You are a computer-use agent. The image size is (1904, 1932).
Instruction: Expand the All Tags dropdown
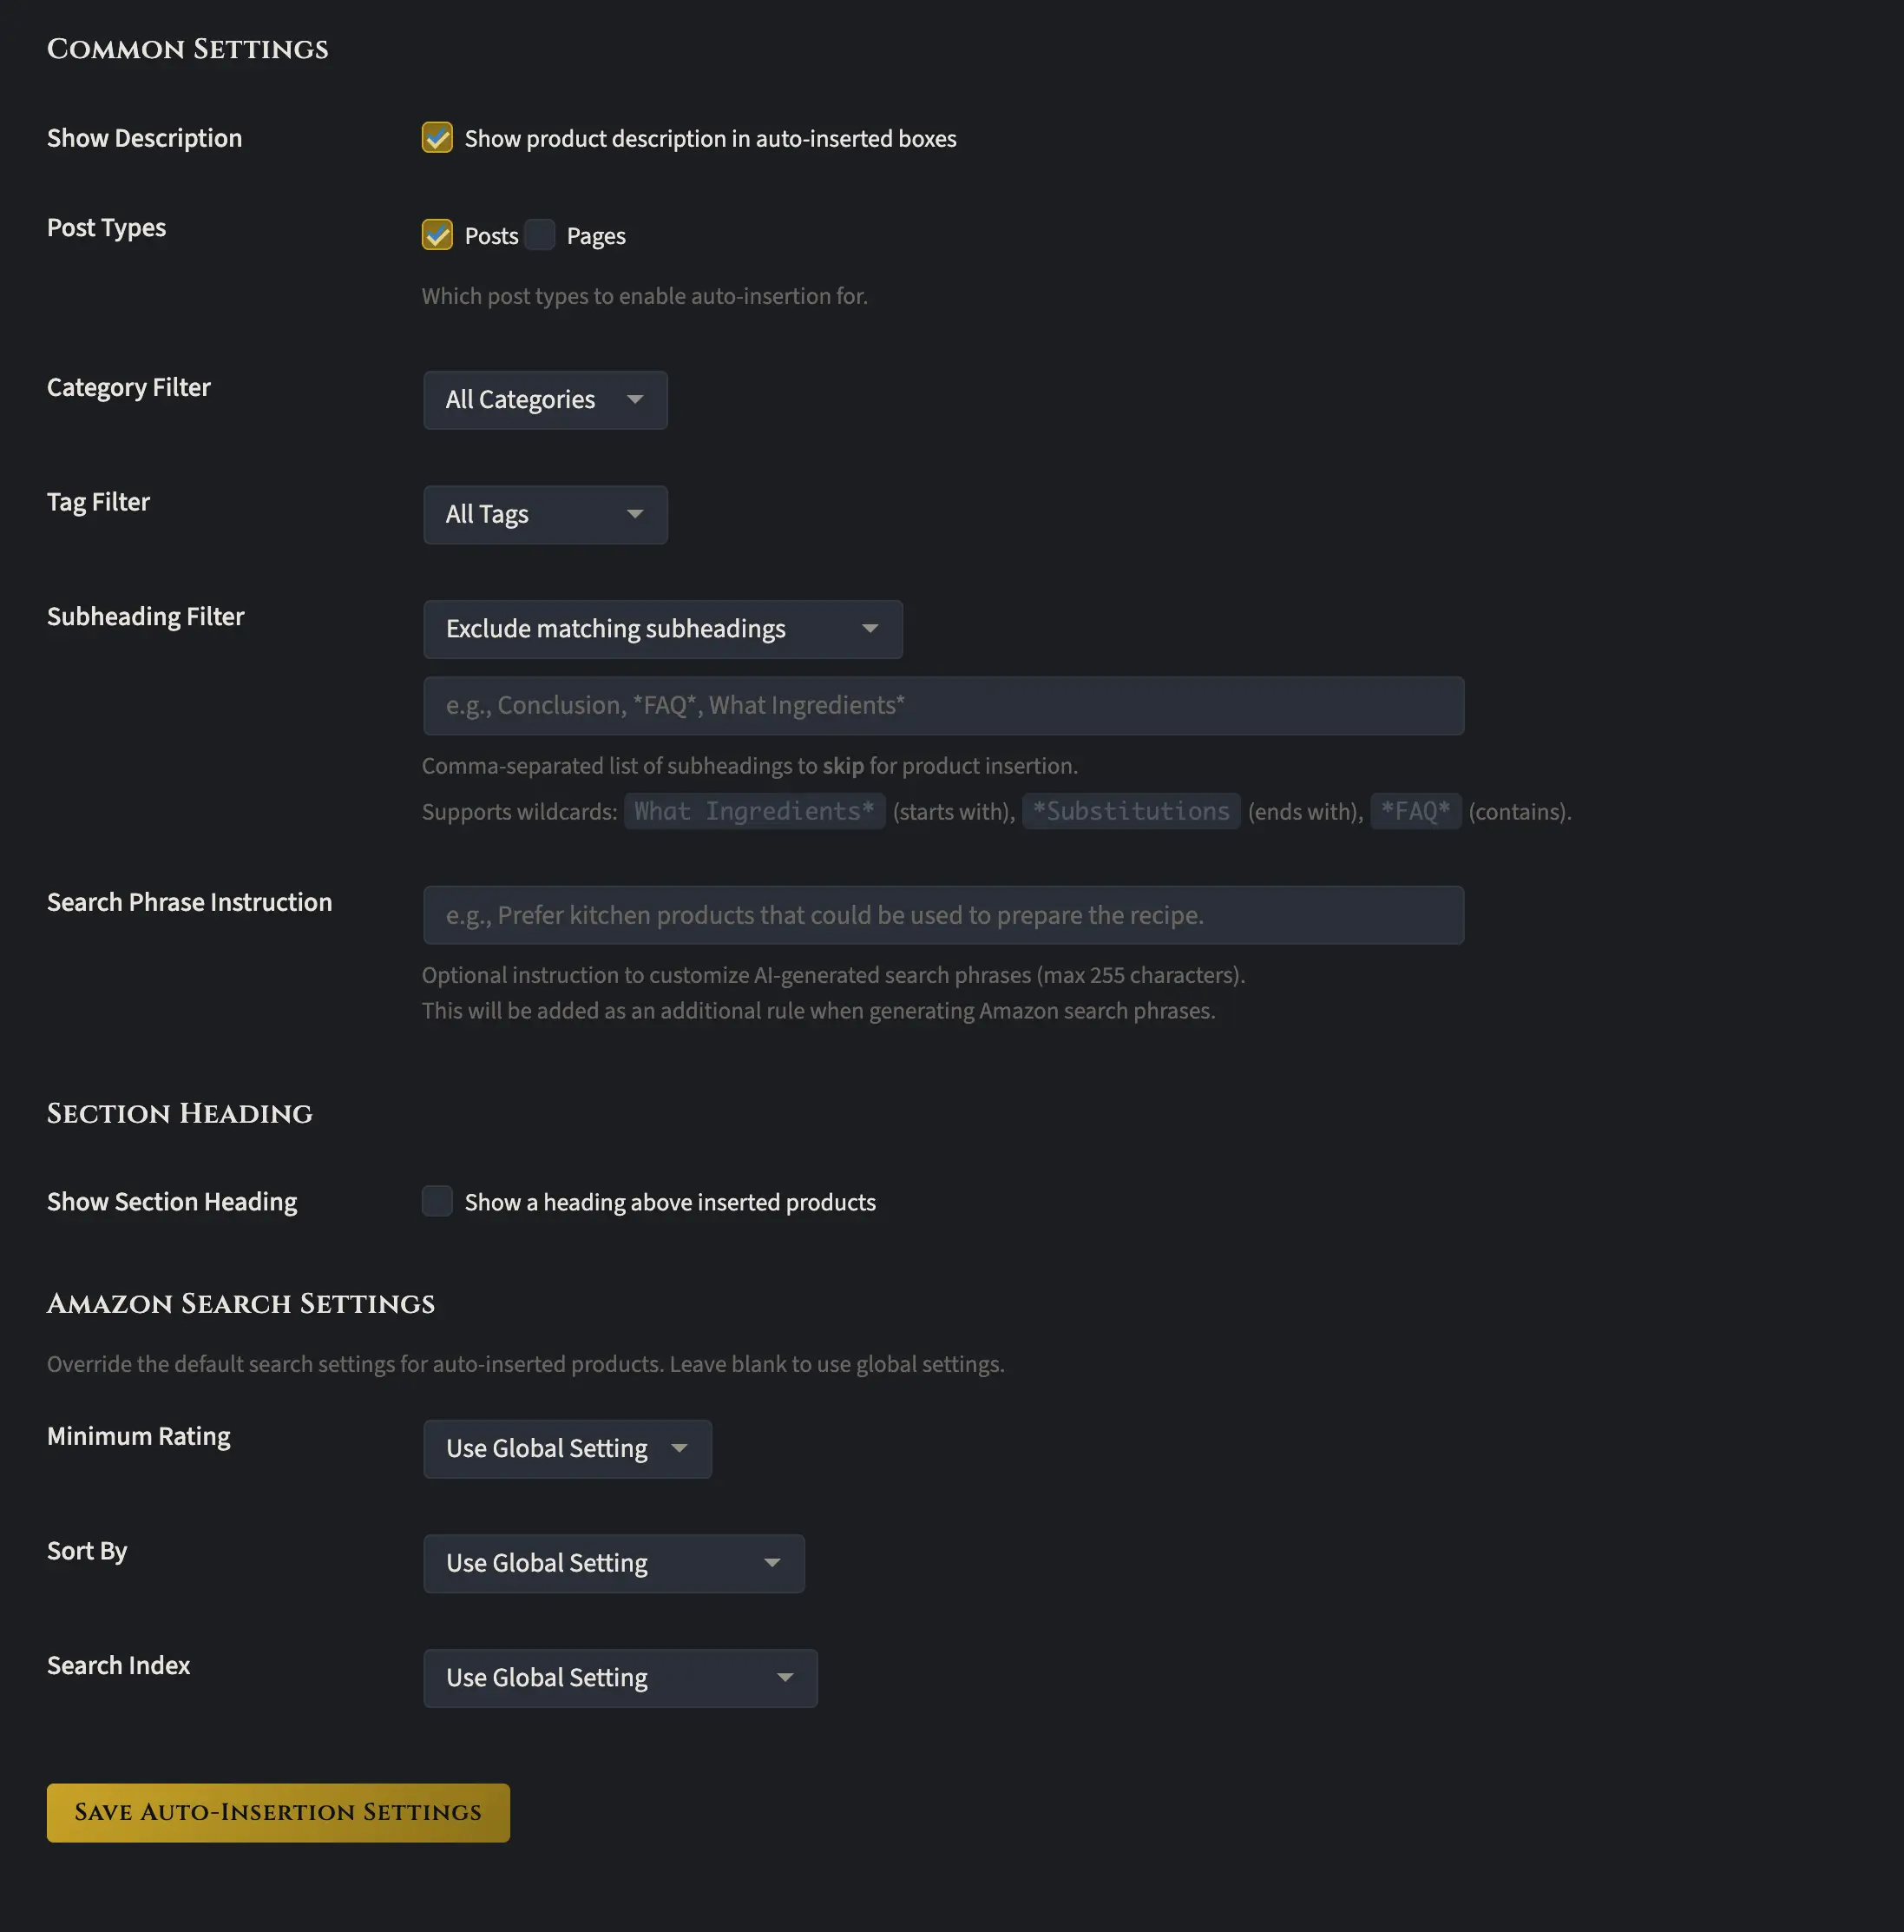coord(545,515)
